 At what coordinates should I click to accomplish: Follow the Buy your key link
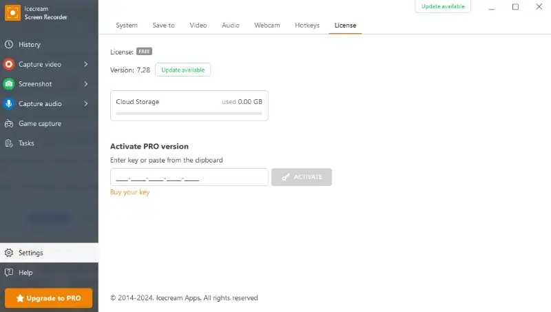point(130,192)
